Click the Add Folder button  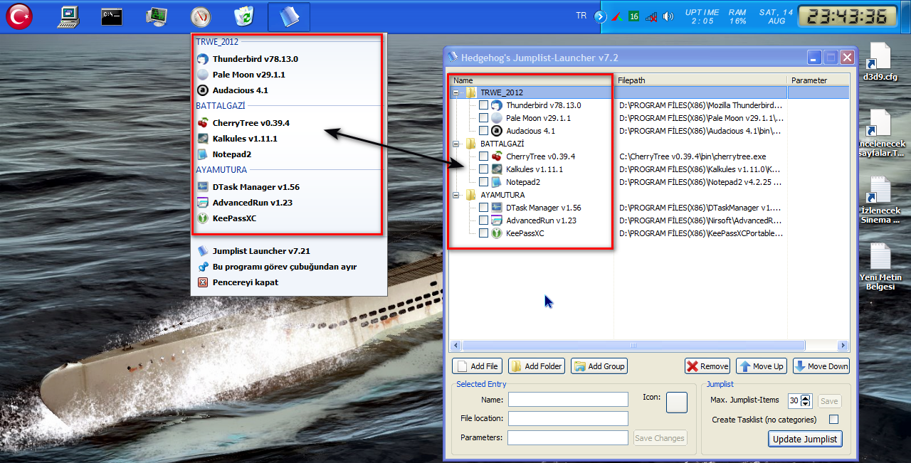pyautogui.click(x=537, y=366)
